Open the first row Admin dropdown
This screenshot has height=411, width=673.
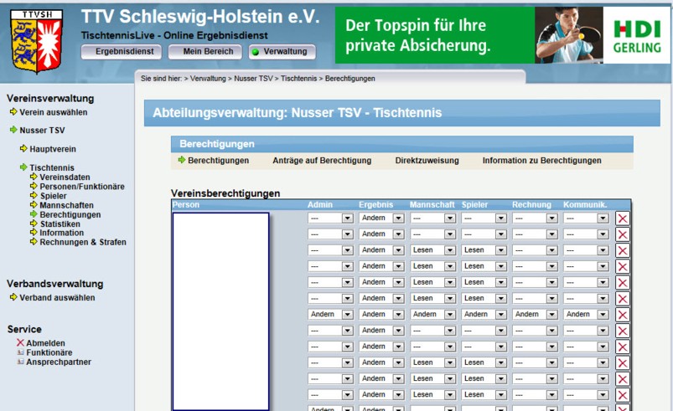pyautogui.click(x=331, y=218)
